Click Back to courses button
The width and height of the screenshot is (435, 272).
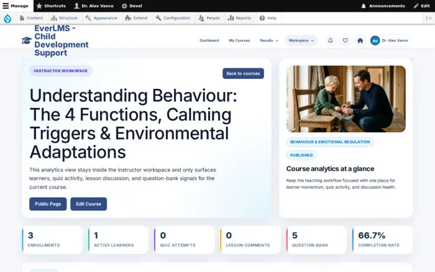click(x=243, y=73)
